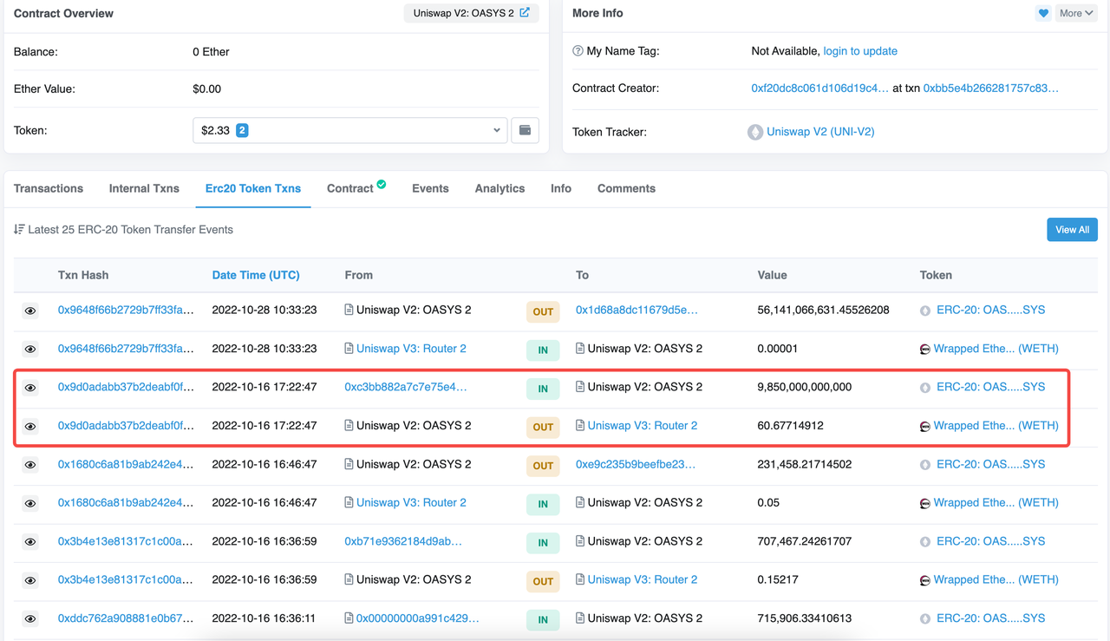Switch to the Info tab

tap(561, 188)
